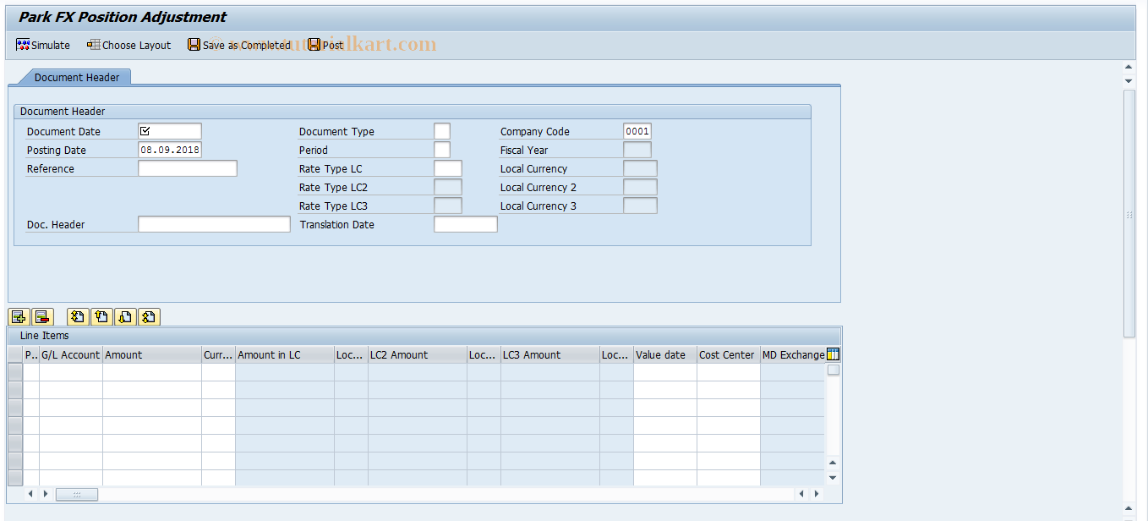
Task: Click table vertical scroll up arrow
Action: [833, 463]
